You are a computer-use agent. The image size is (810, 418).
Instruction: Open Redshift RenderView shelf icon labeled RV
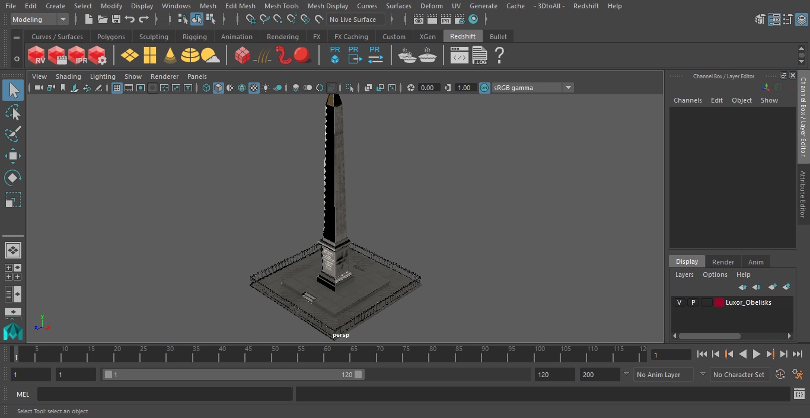click(x=36, y=56)
